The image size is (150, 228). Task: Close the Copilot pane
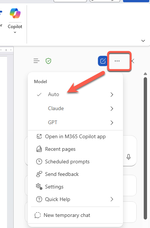pyautogui.click(x=133, y=61)
